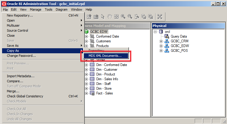This screenshot has height=124, width=227.
Task: Click the table diagram toolbar icon
Action: pyautogui.click(x=96, y=17)
